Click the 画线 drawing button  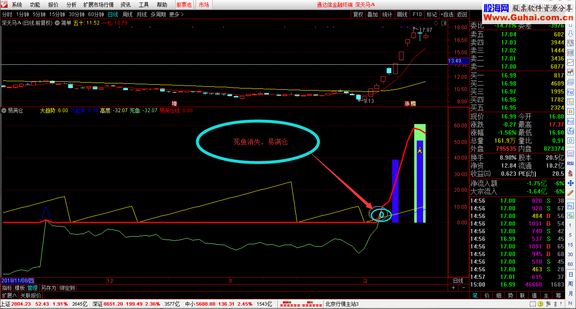click(x=402, y=14)
